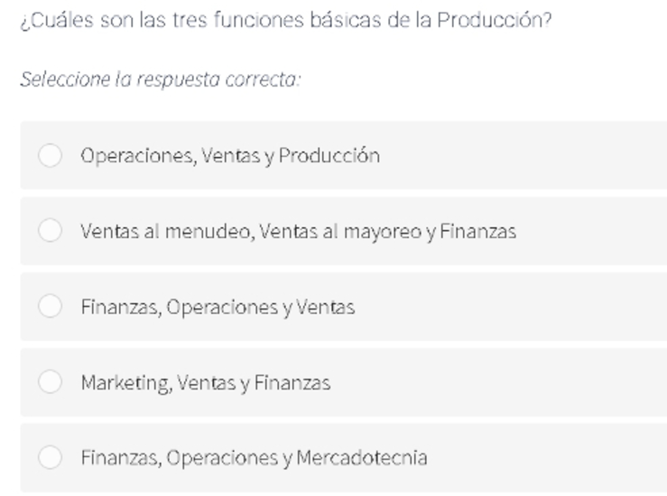
Task: Click blank space in the third answer row
Action: point(511,307)
